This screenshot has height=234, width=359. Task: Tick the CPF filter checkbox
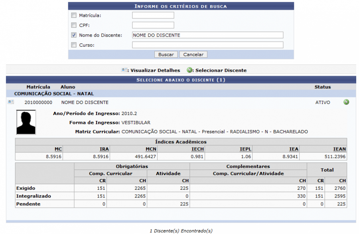click(73, 25)
